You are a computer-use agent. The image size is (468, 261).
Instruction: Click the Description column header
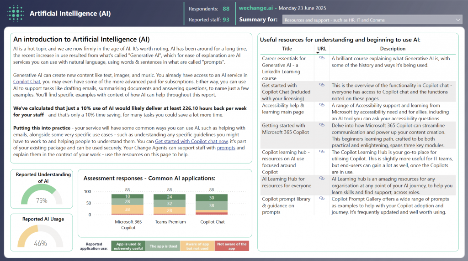tap(392, 49)
